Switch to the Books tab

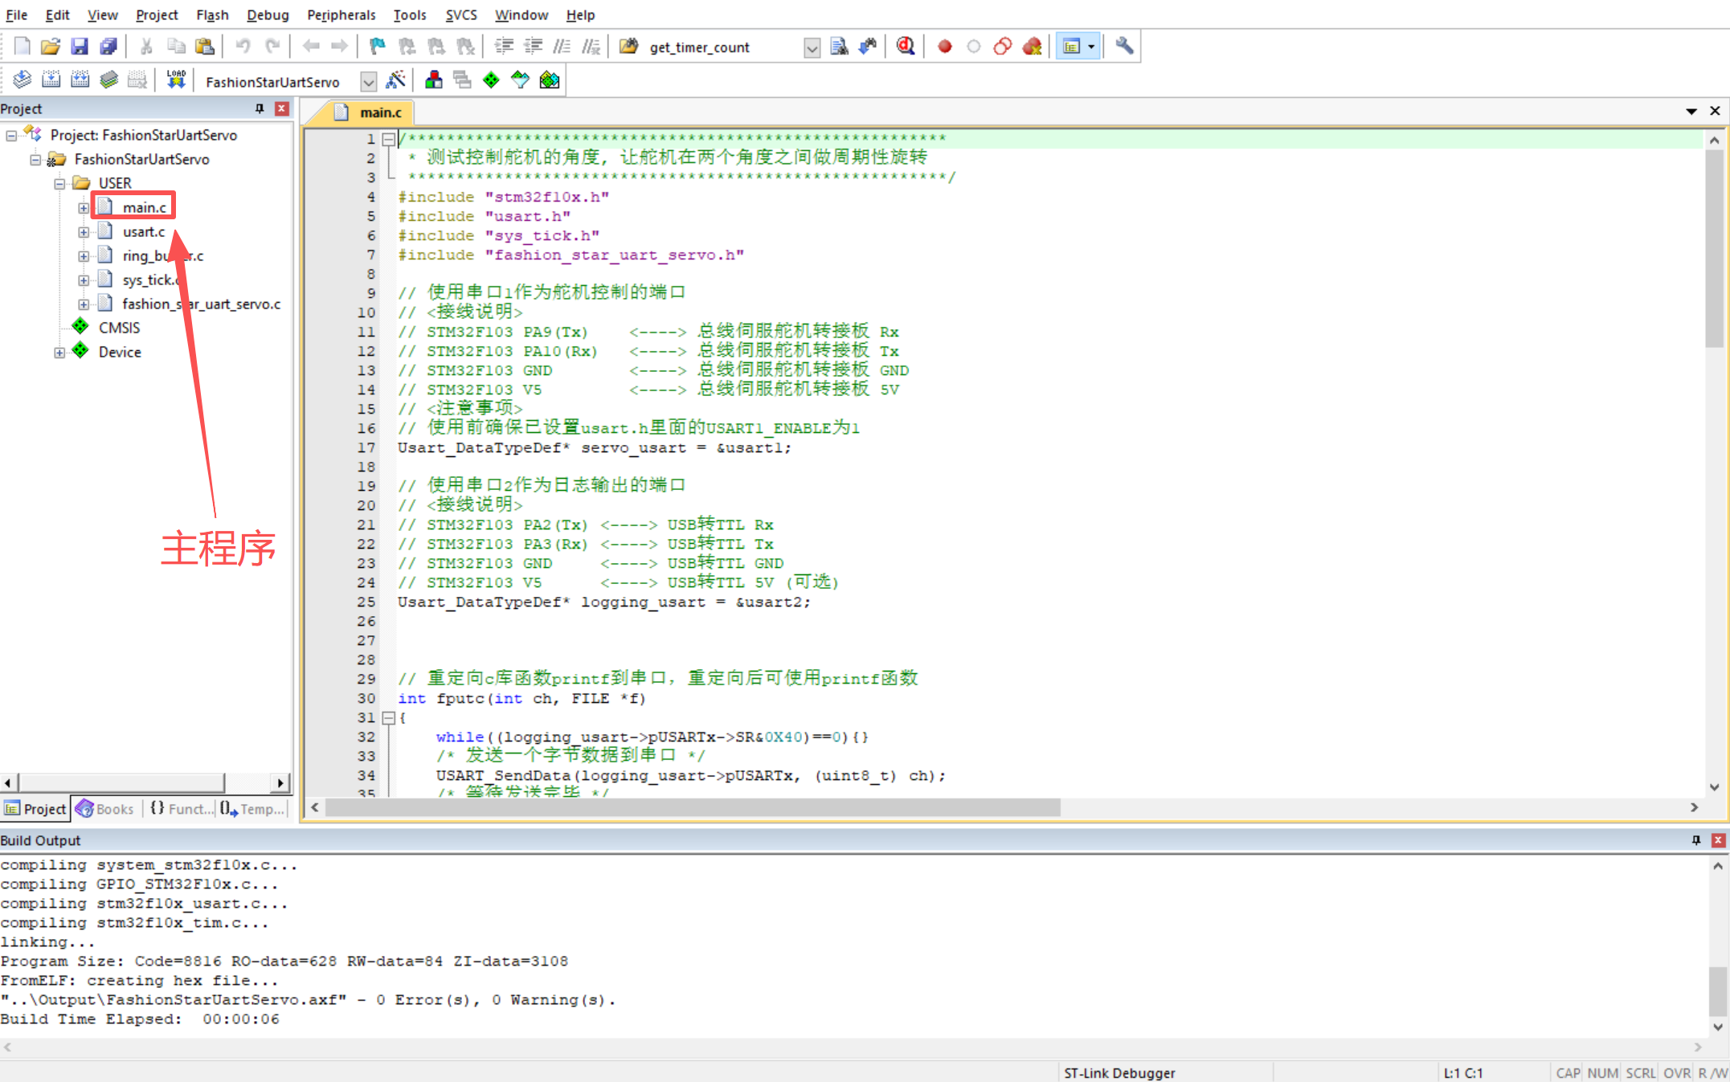click(x=106, y=809)
